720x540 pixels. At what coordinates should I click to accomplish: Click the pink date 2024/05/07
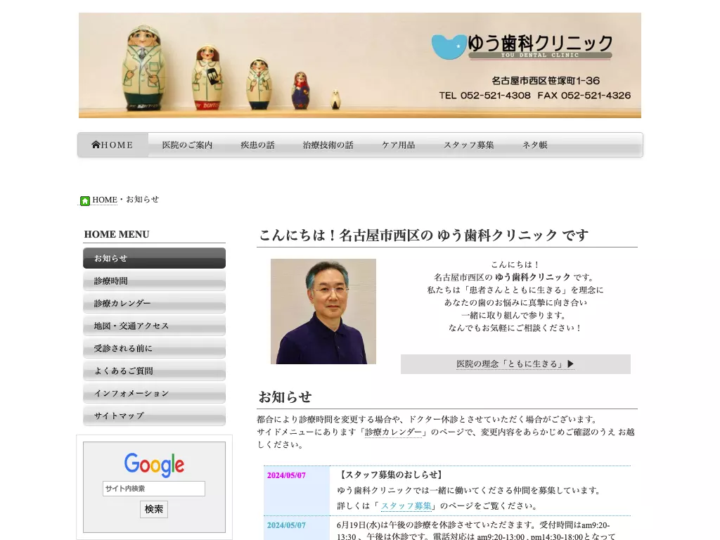tap(287, 475)
